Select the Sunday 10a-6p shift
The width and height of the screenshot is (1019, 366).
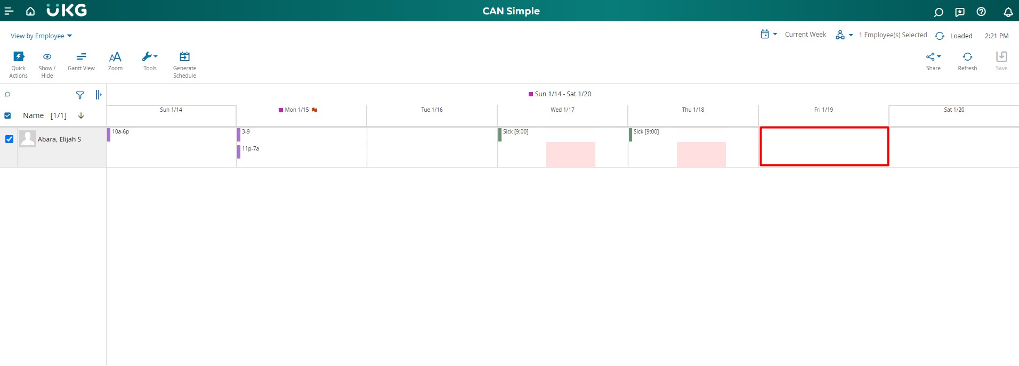120,132
